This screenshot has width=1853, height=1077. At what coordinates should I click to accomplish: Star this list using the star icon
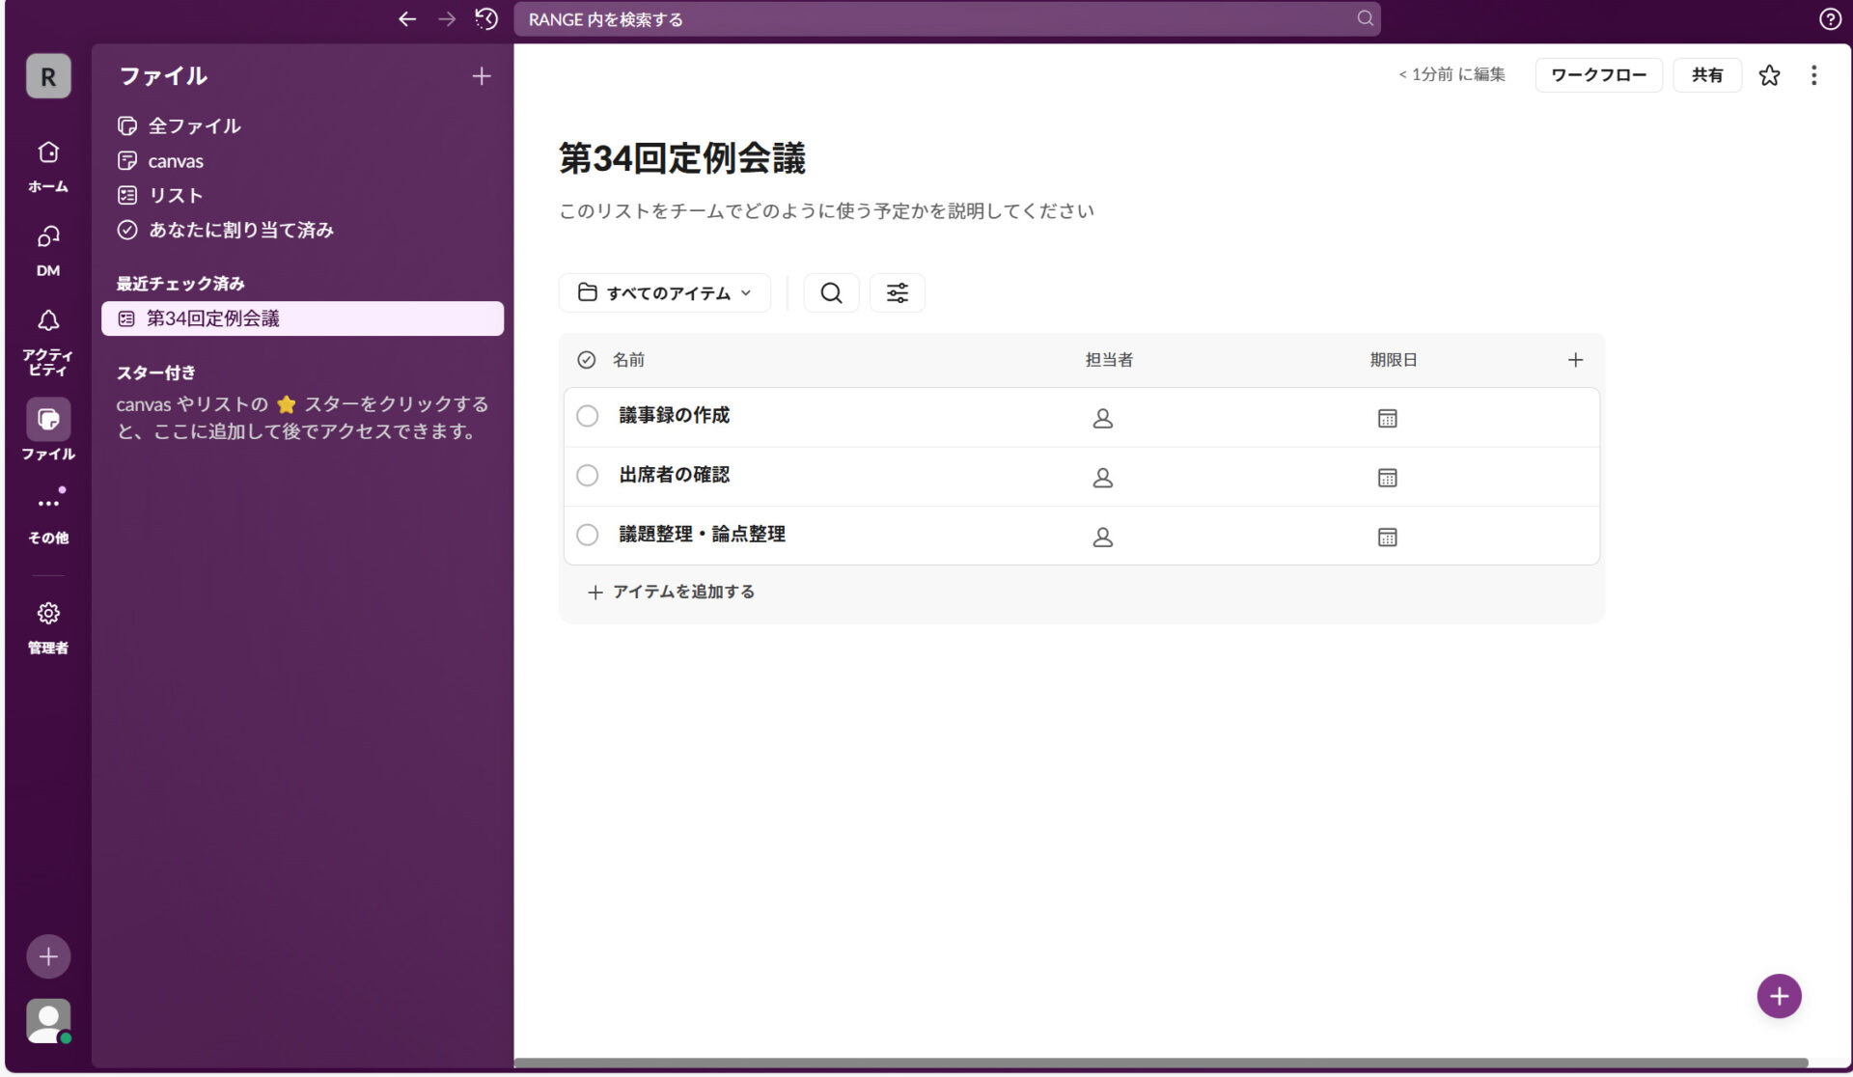pyautogui.click(x=1769, y=75)
